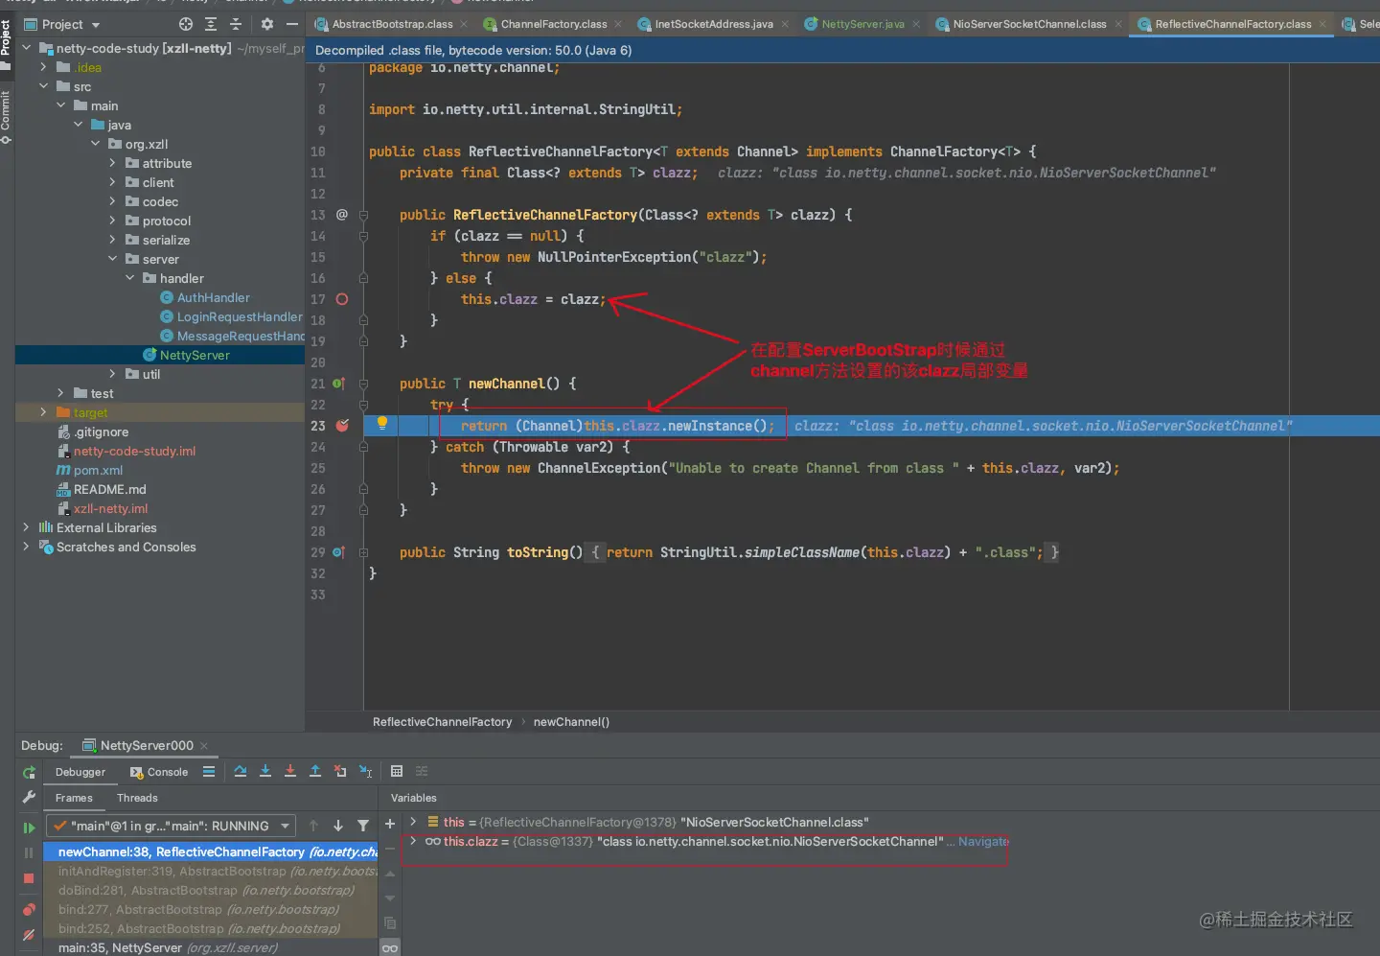Click the Rerun NettyServer000 icon
The height and width of the screenshot is (956, 1380).
(x=29, y=773)
